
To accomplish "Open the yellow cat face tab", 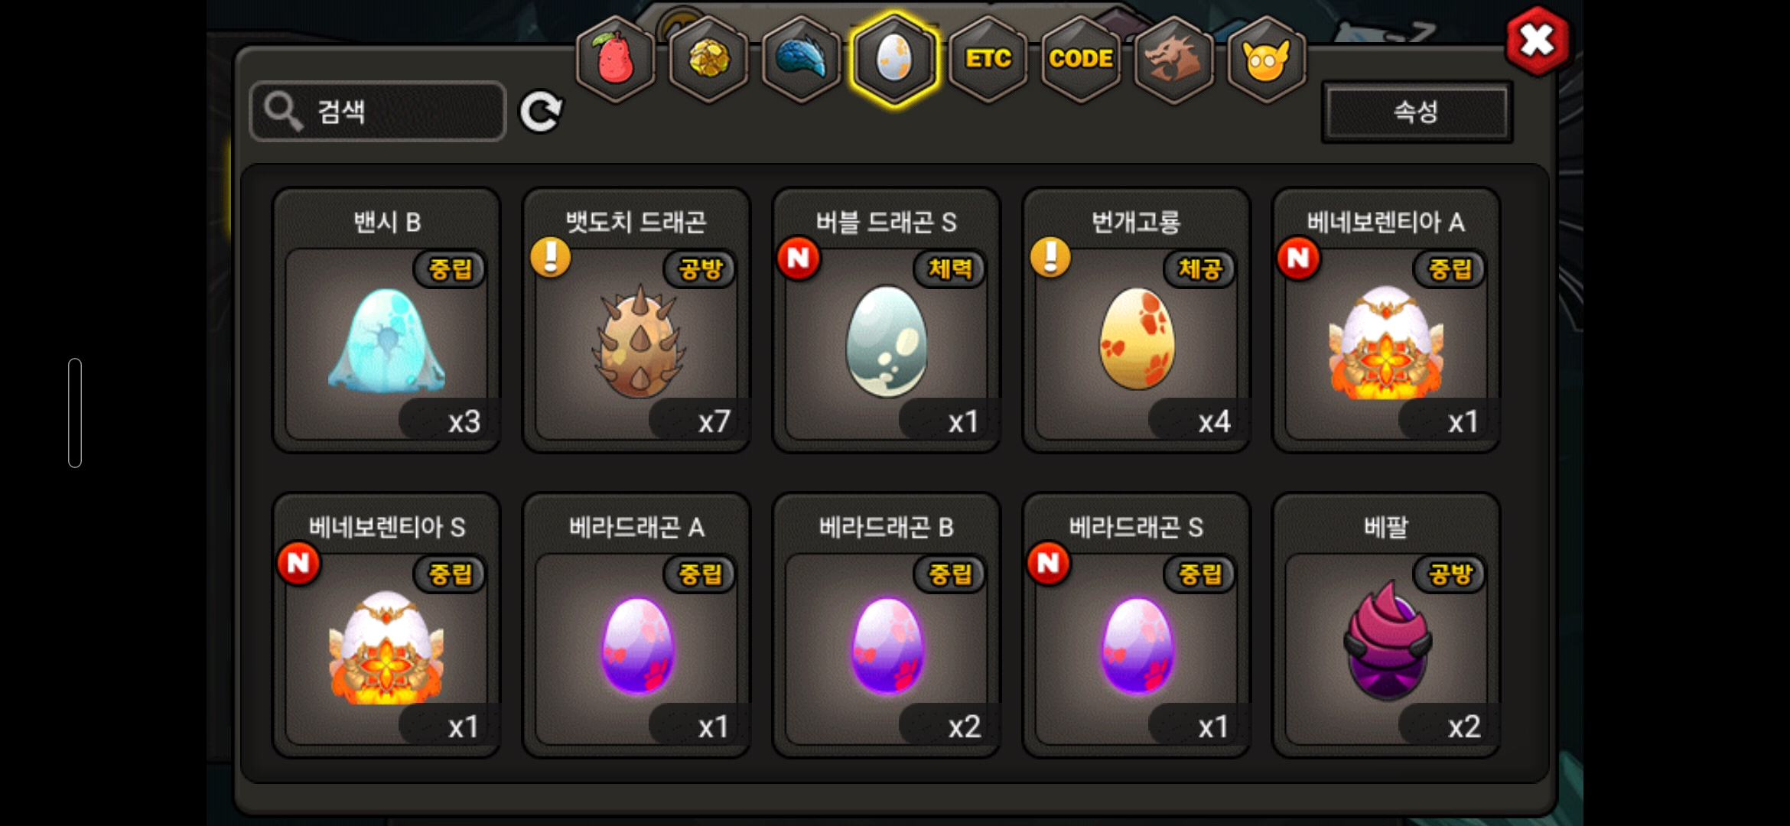I will tap(1267, 59).
